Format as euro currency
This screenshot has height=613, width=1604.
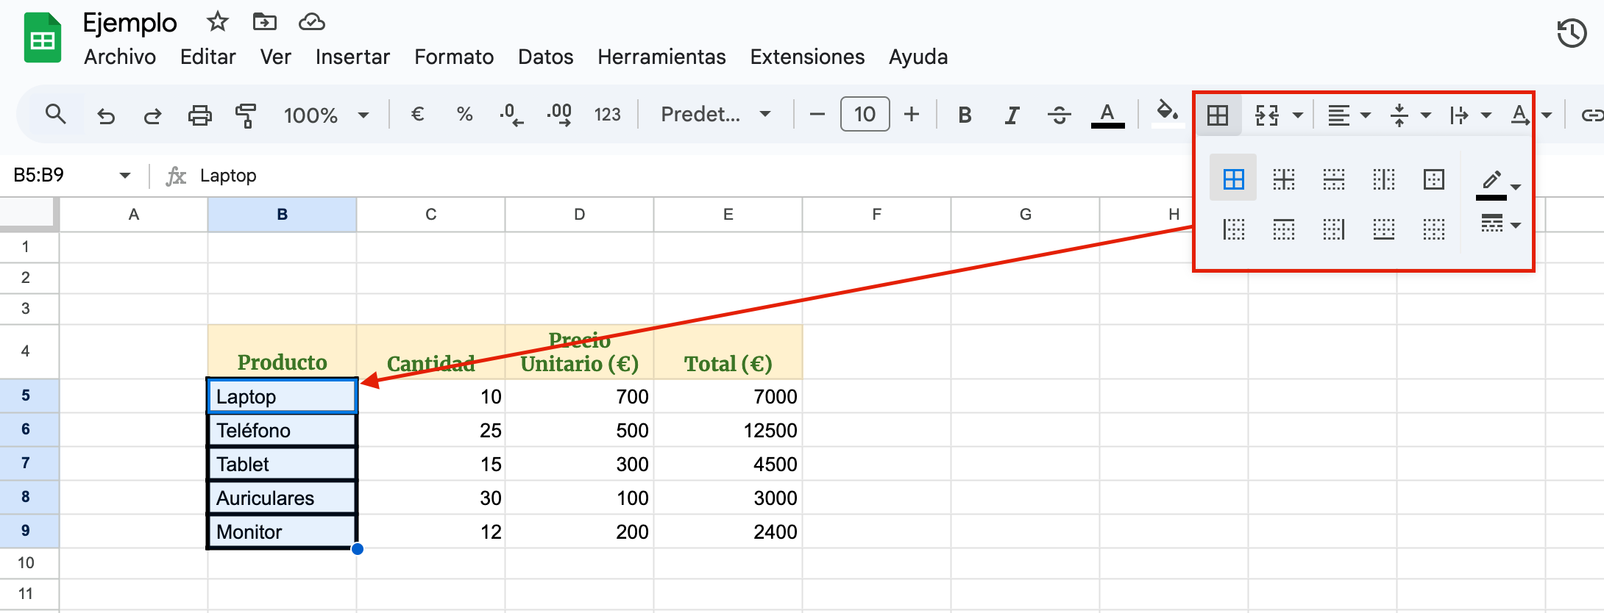point(417,115)
